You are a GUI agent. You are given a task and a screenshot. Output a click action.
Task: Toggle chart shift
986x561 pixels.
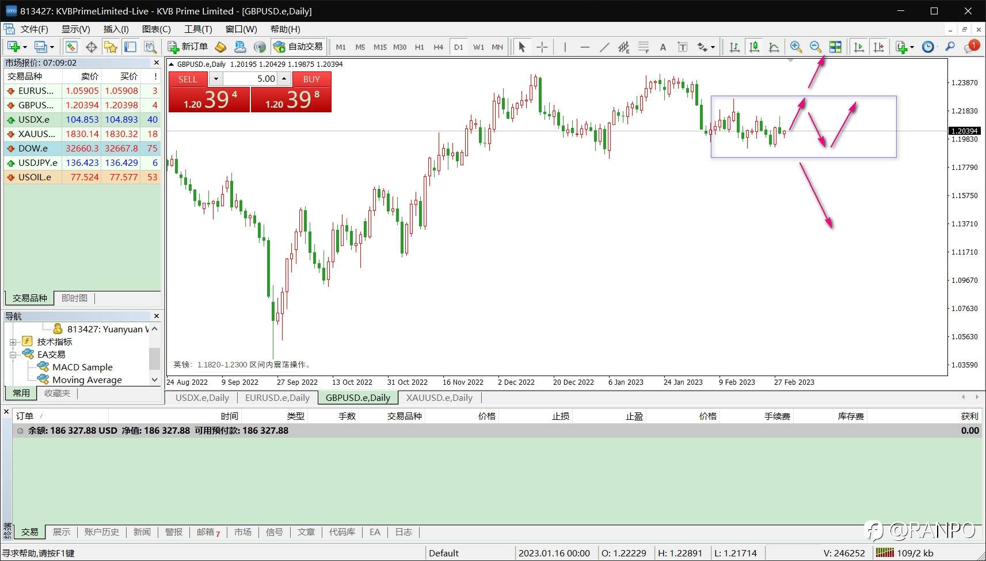pyautogui.click(x=879, y=47)
